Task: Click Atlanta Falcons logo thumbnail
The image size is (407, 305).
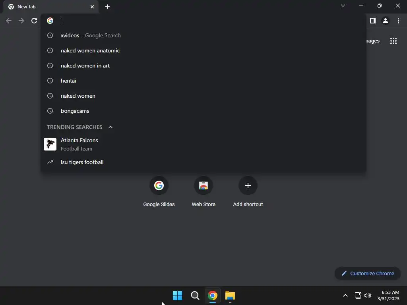Action: [x=50, y=144]
